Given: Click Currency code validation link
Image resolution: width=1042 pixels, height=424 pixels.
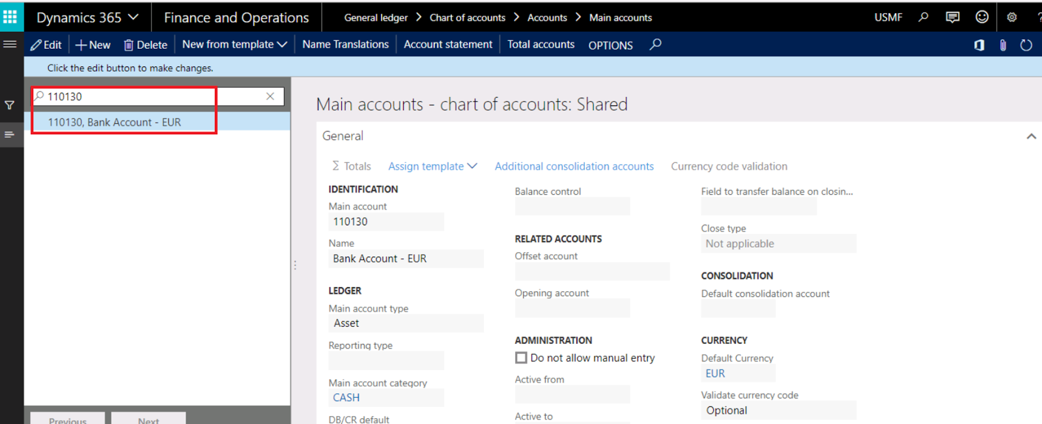Looking at the screenshot, I should (x=729, y=166).
